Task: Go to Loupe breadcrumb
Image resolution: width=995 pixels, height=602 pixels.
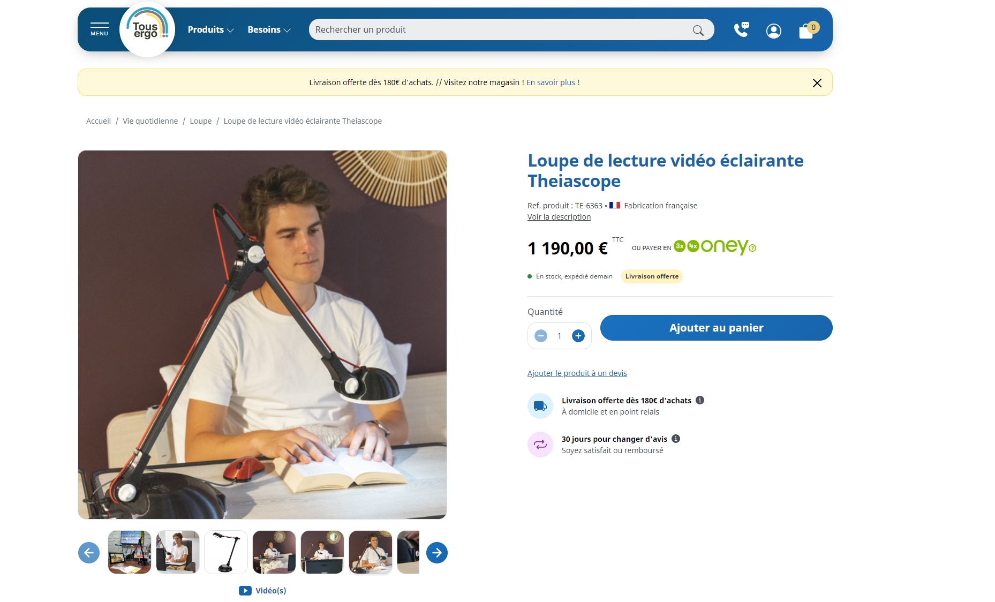Action: click(201, 121)
